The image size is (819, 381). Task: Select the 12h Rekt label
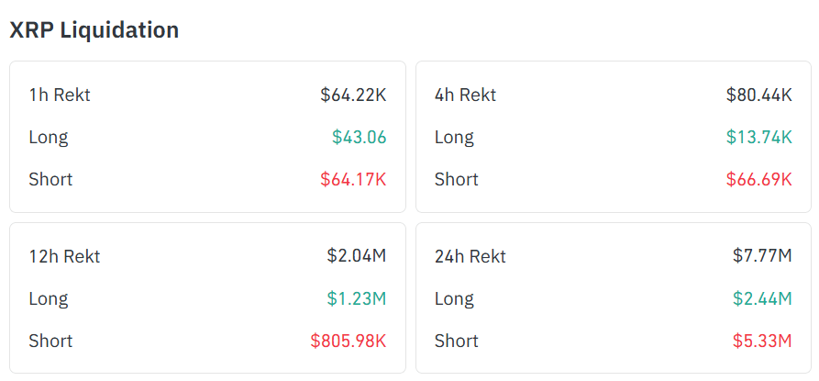[x=64, y=256]
